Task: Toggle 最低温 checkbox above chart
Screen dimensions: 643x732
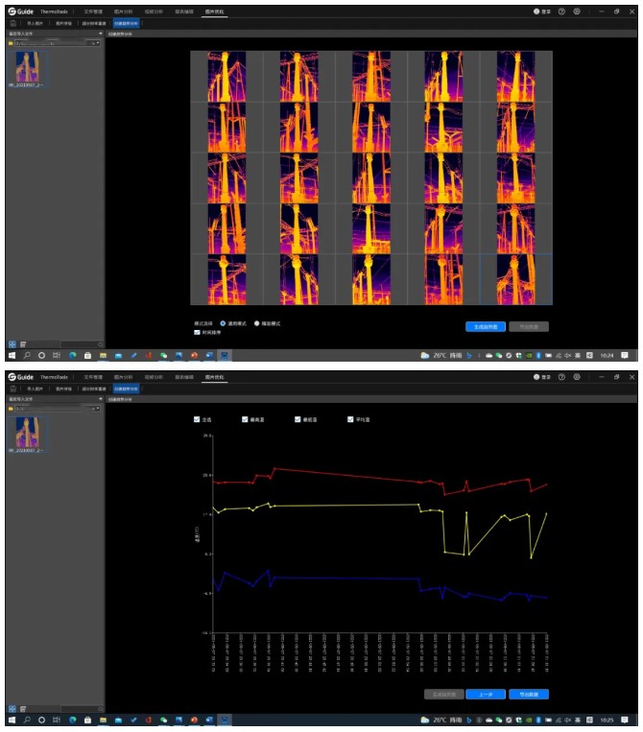Action: point(298,419)
